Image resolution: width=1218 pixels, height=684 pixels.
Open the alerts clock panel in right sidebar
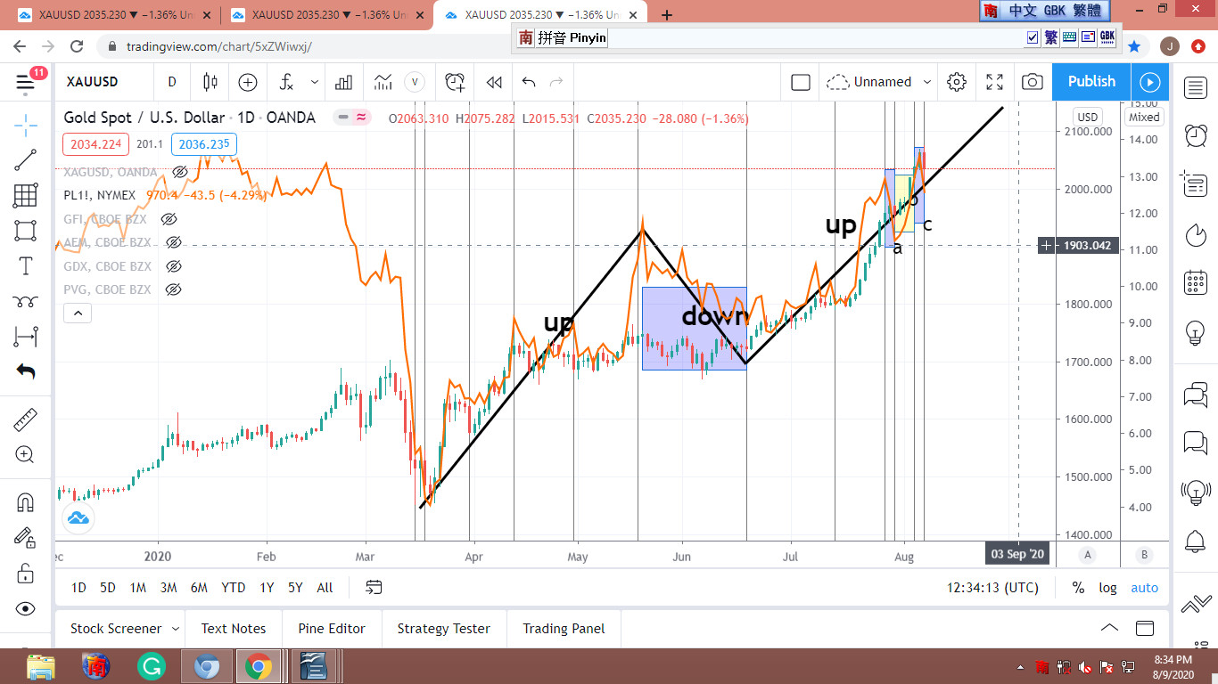[x=1195, y=135]
